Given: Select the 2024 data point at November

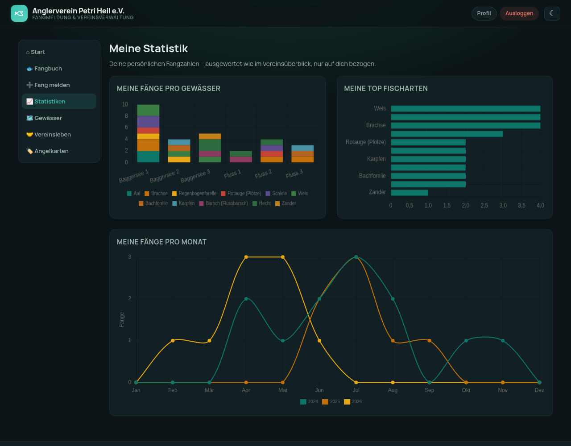Looking at the screenshot, I should pyautogui.click(x=503, y=341).
